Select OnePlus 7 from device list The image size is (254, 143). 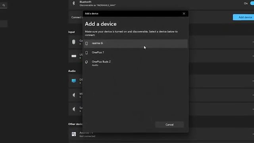(x=135, y=52)
